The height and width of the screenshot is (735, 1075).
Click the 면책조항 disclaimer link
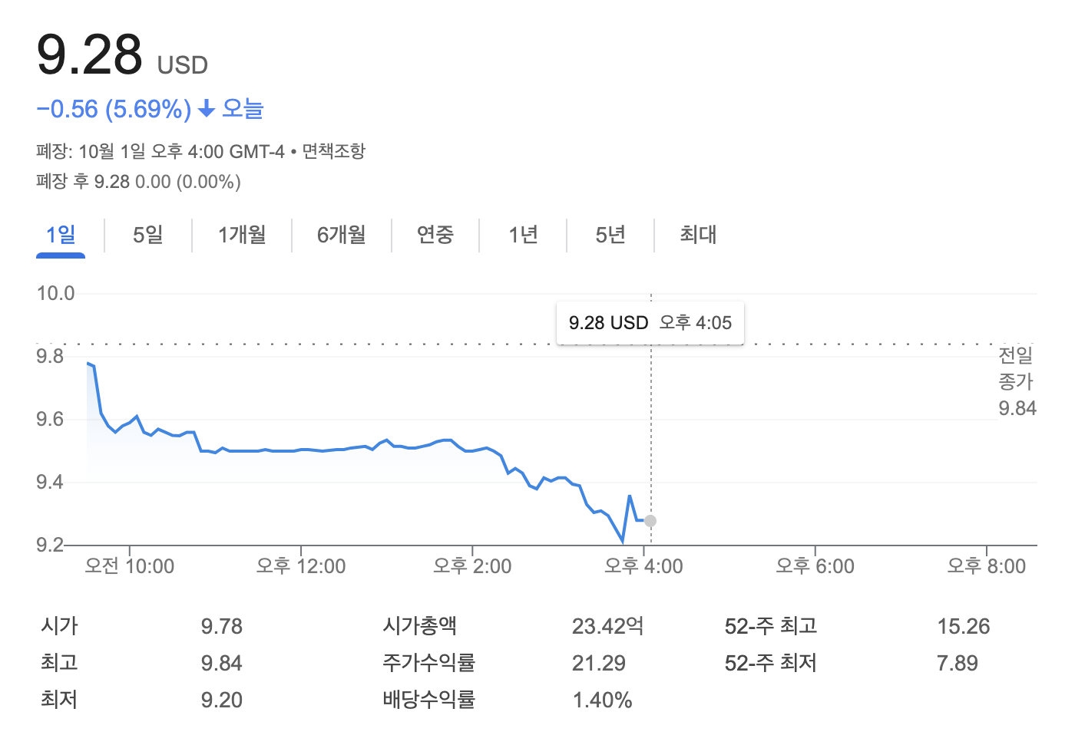tap(334, 151)
